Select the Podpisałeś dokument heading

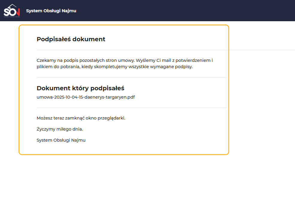[x=71, y=39]
